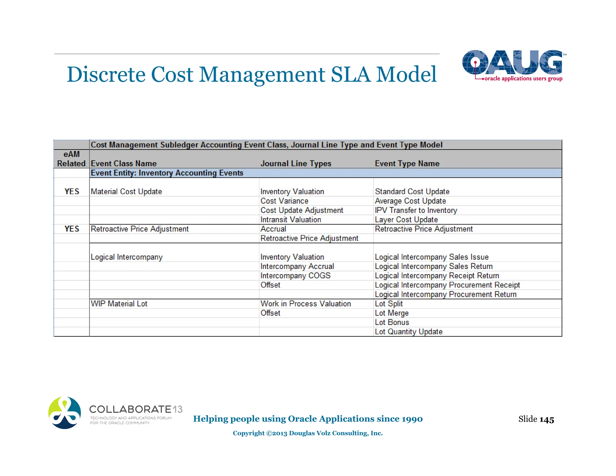Select the slide title 'Discrete Cost Management SLA Model'
Image resolution: width=616 pixels, height=476 pixels.
click(251, 74)
